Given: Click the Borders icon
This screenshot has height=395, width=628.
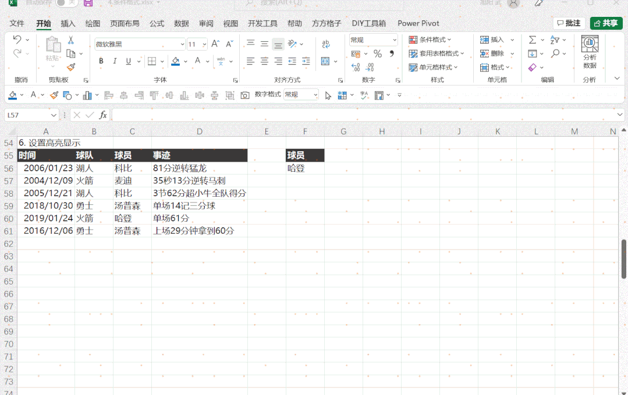Looking at the screenshot, I should point(152,61).
